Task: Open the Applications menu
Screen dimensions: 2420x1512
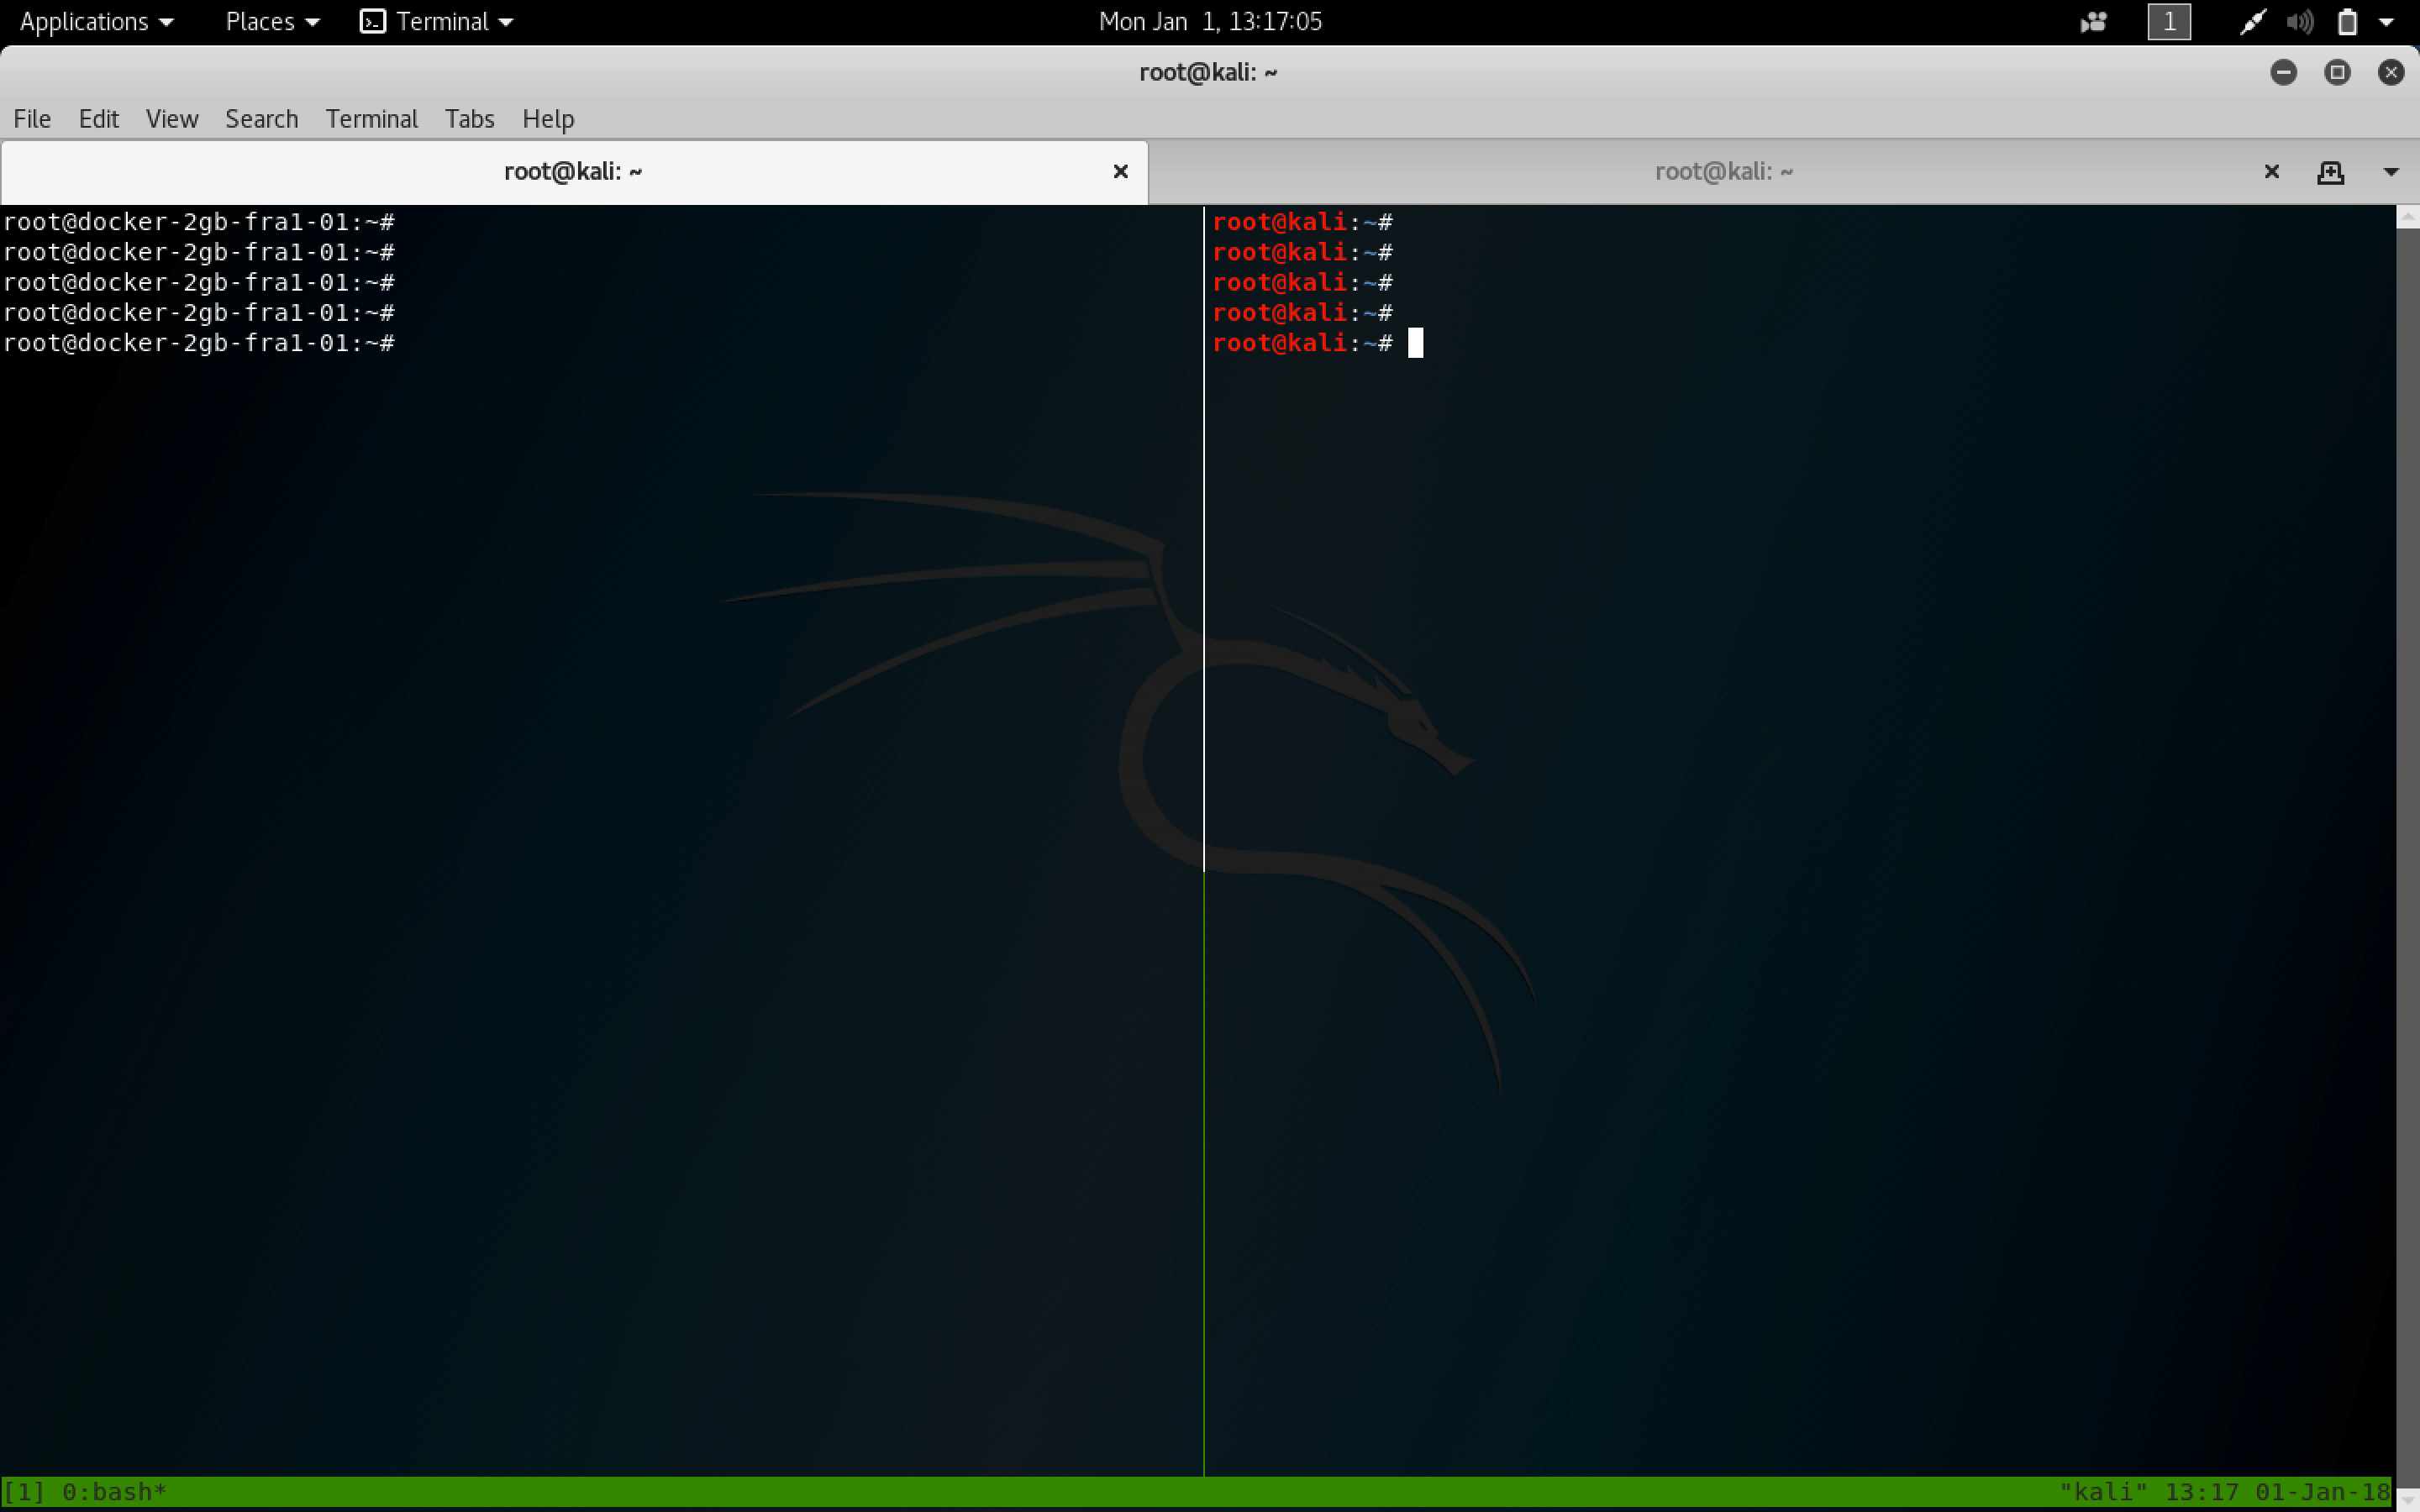Action: [96, 22]
